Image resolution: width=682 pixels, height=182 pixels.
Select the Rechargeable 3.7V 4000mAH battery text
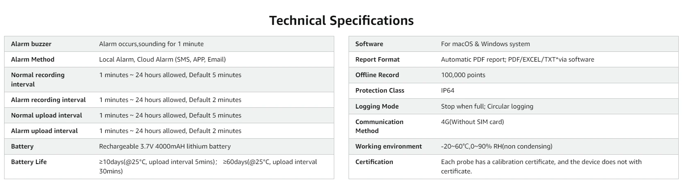[x=165, y=146]
